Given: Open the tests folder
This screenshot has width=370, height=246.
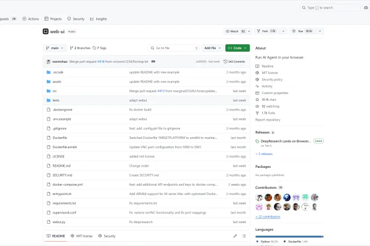Looking at the screenshot, I should pos(56,100).
